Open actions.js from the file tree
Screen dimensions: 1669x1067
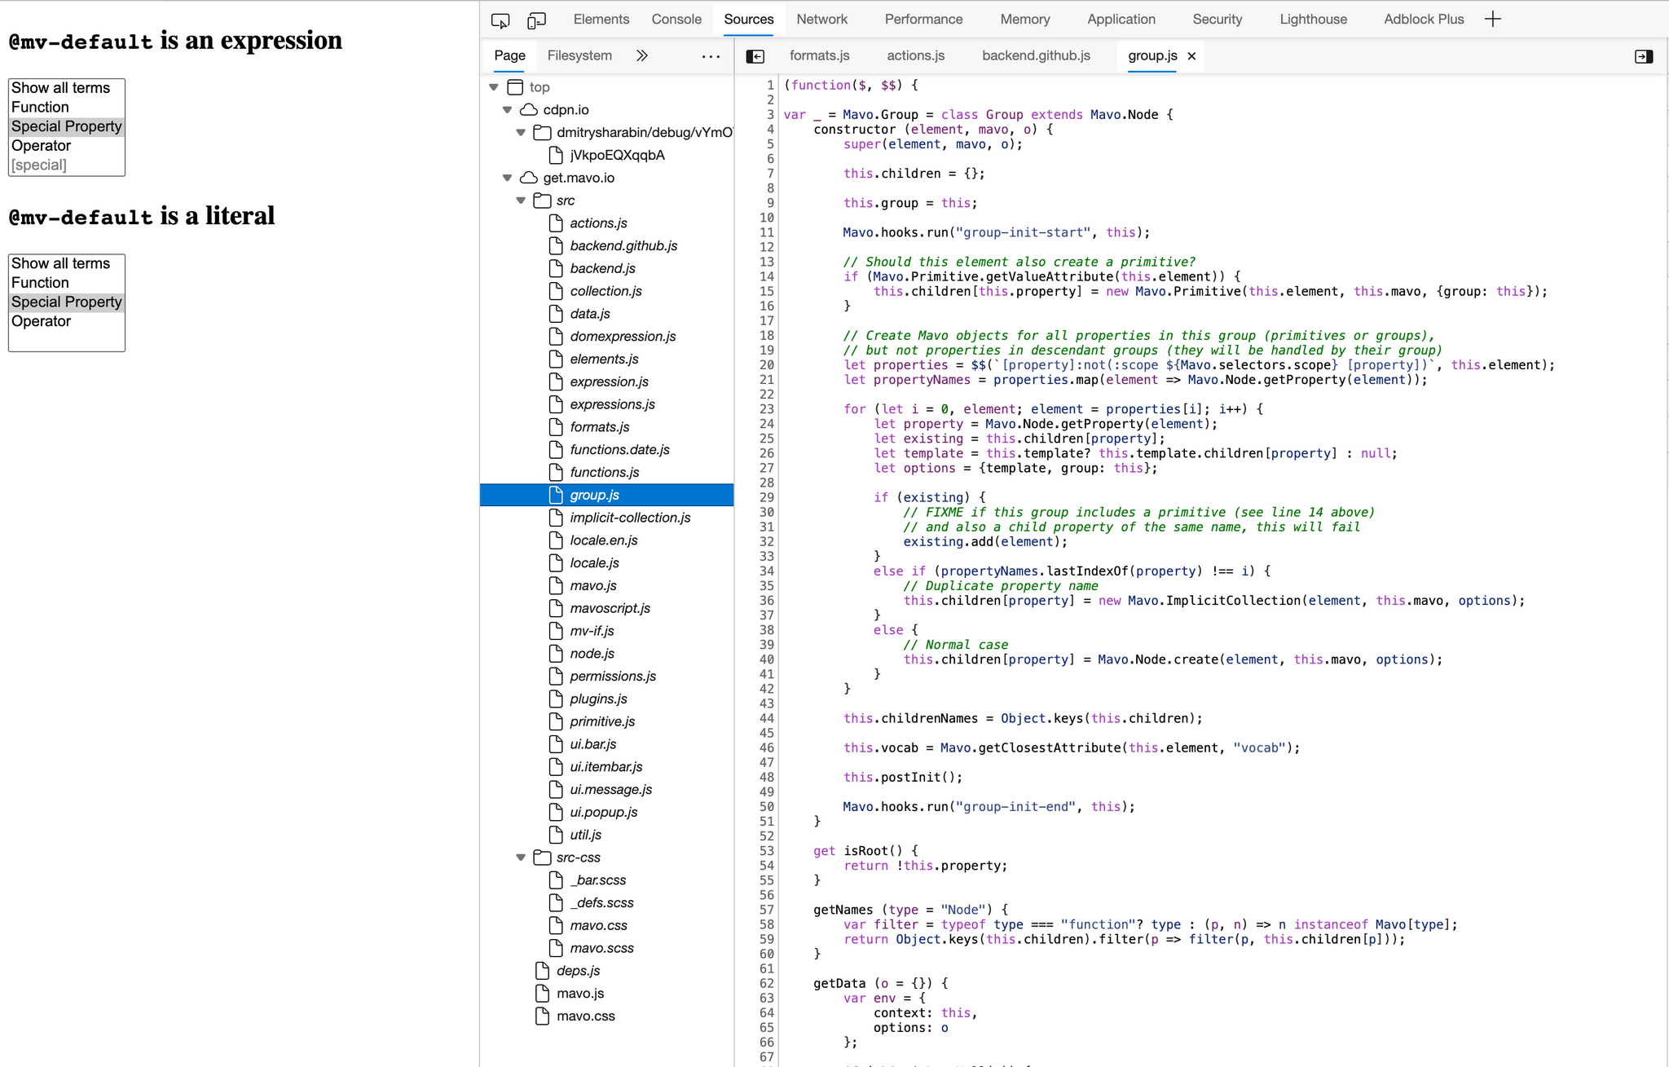[597, 223]
